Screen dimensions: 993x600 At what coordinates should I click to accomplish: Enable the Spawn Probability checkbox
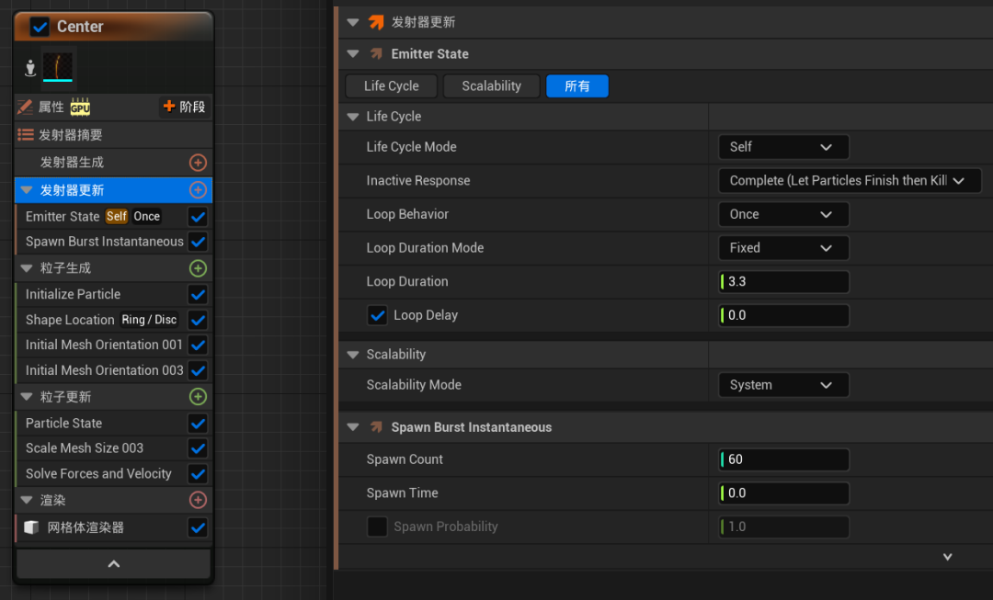(378, 526)
